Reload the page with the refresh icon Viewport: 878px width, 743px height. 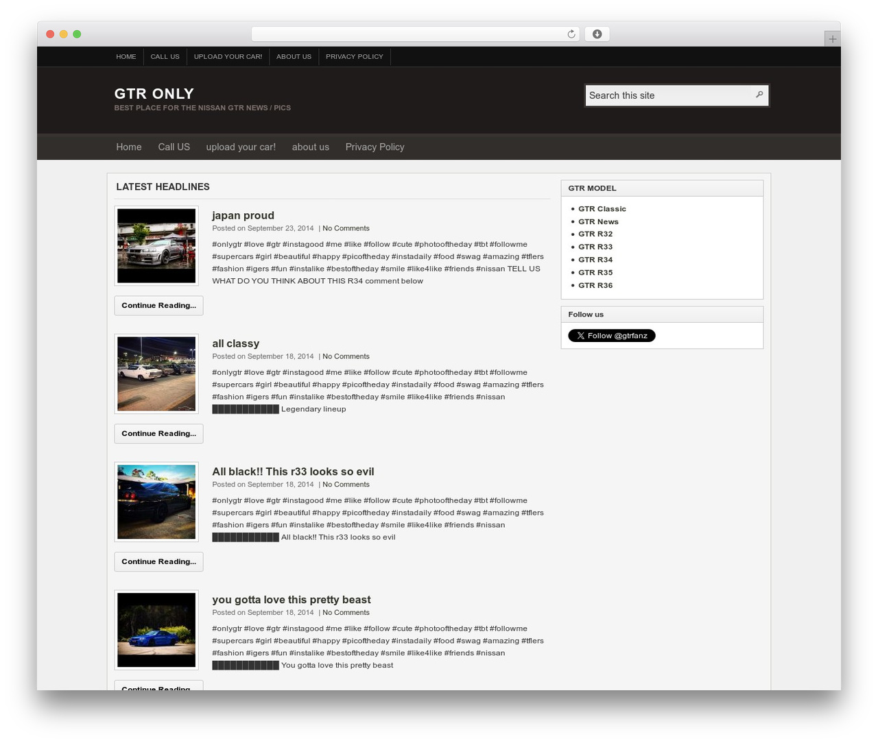click(x=571, y=34)
